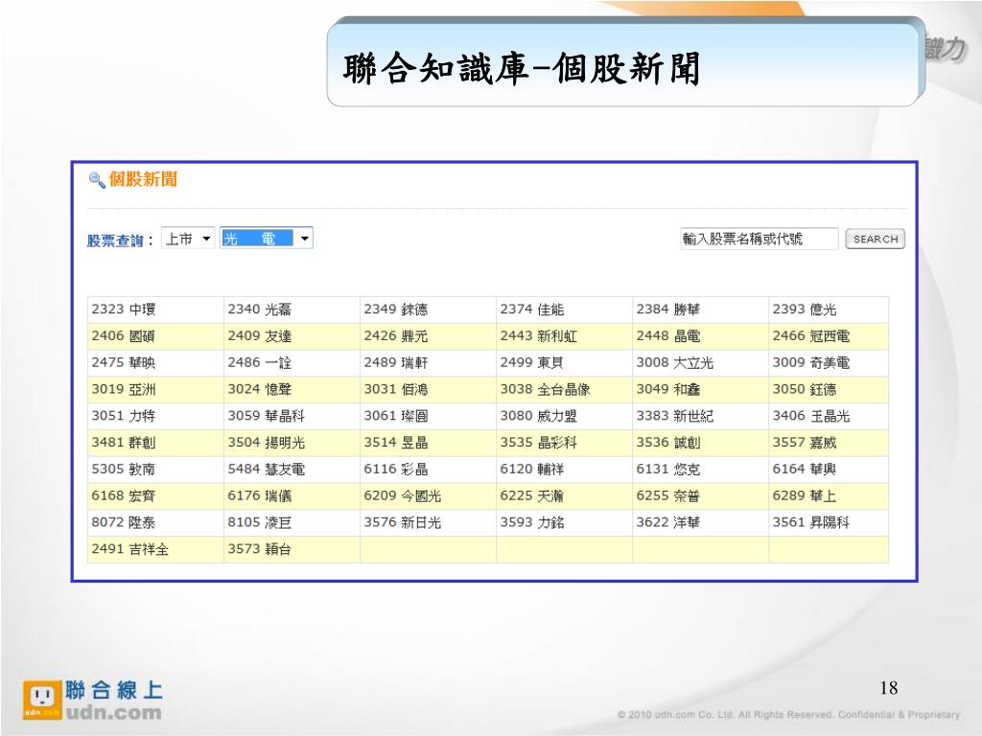Image resolution: width=982 pixels, height=736 pixels.
Task: View news for 6116 彩晶
Action: pos(396,470)
